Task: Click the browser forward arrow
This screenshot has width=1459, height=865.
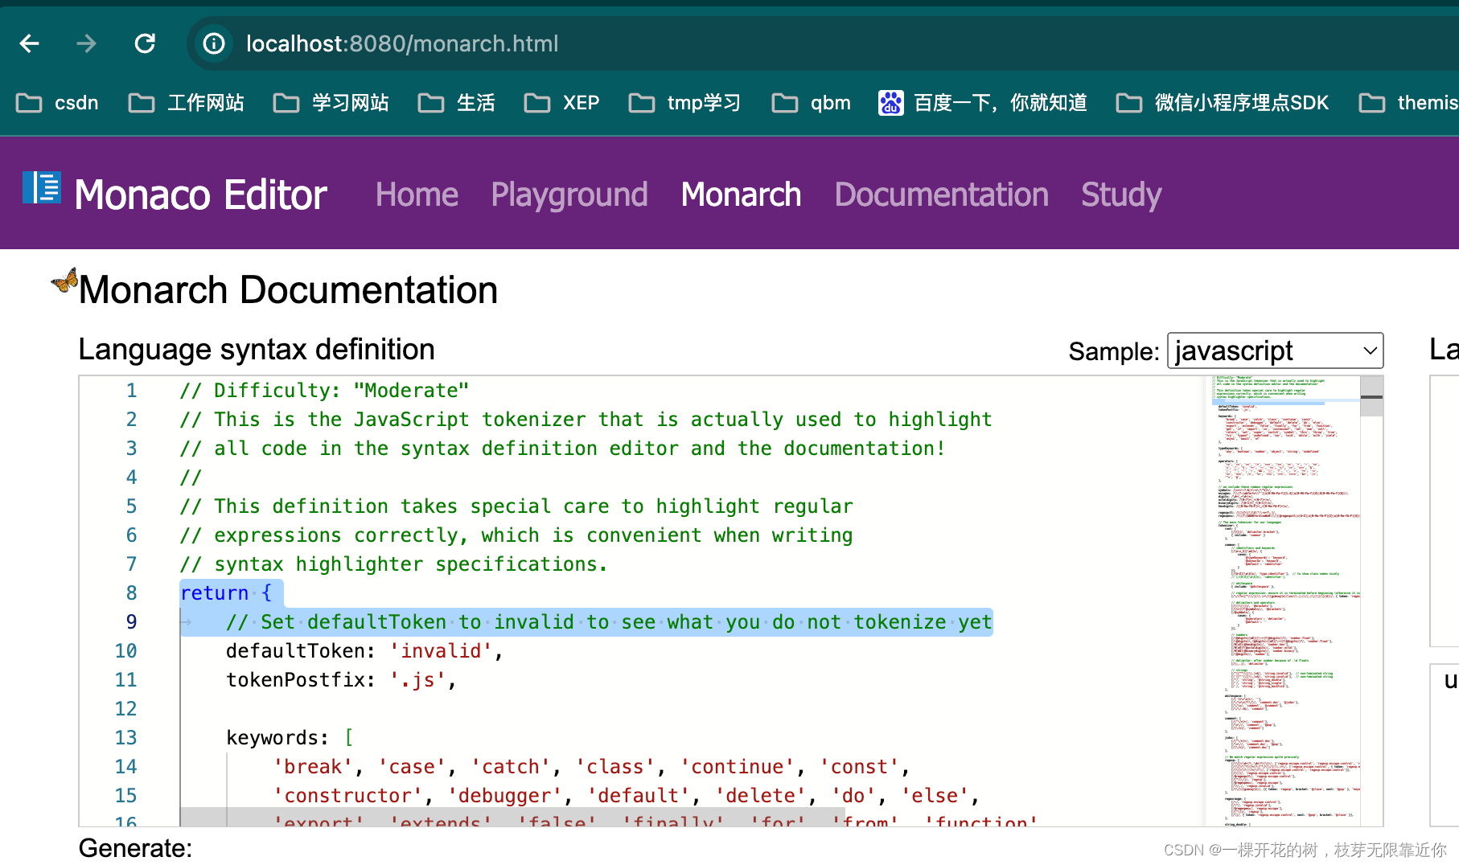Action: [86, 43]
